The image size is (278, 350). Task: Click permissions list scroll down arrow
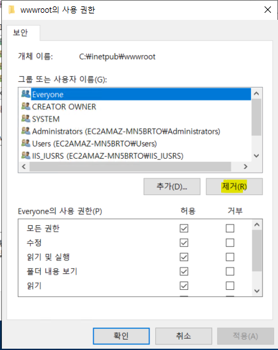(x=257, y=291)
